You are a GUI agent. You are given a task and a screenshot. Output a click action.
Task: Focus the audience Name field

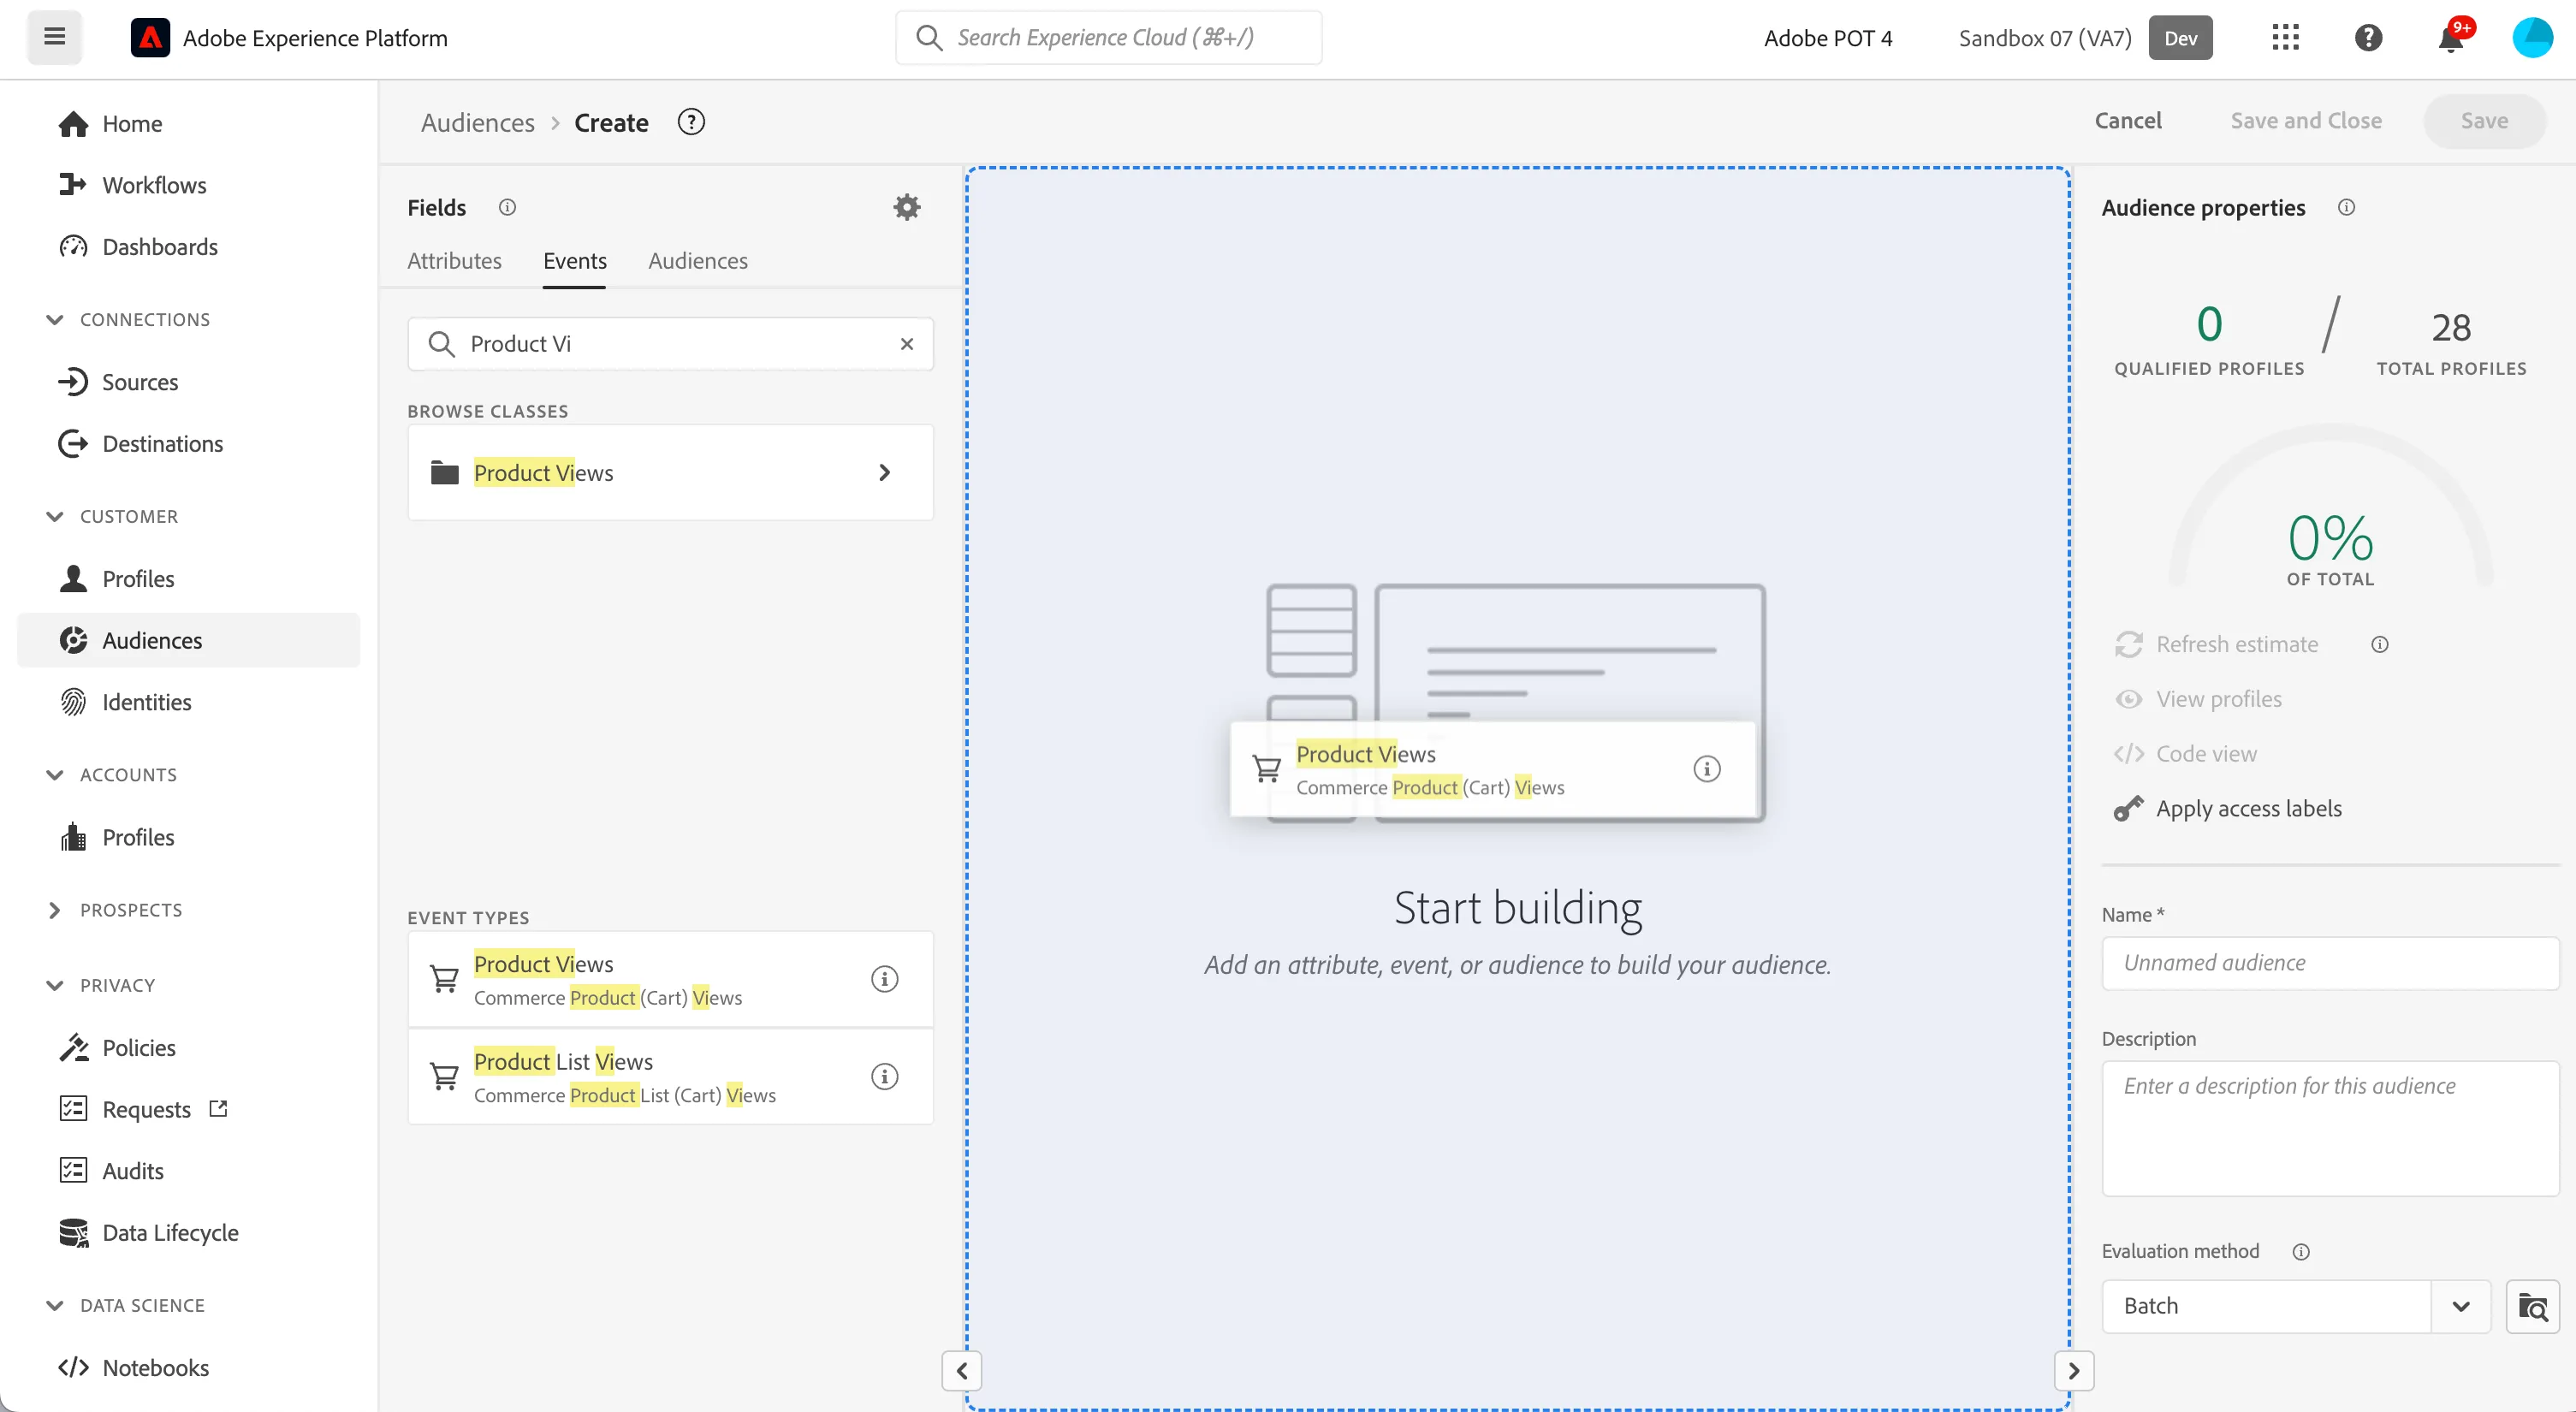coord(2330,963)
